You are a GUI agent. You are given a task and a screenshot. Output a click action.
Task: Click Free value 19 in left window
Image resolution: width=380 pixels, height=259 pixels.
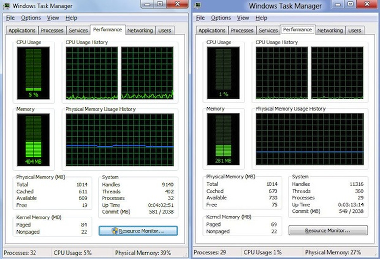point(84,205)
